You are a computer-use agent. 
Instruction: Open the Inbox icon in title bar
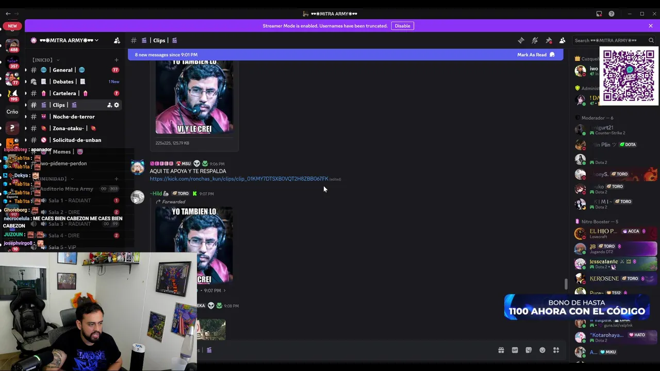point(599,14)
